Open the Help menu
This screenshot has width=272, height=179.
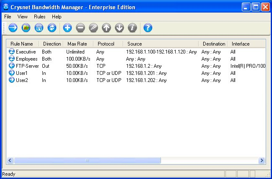[57, 17]
